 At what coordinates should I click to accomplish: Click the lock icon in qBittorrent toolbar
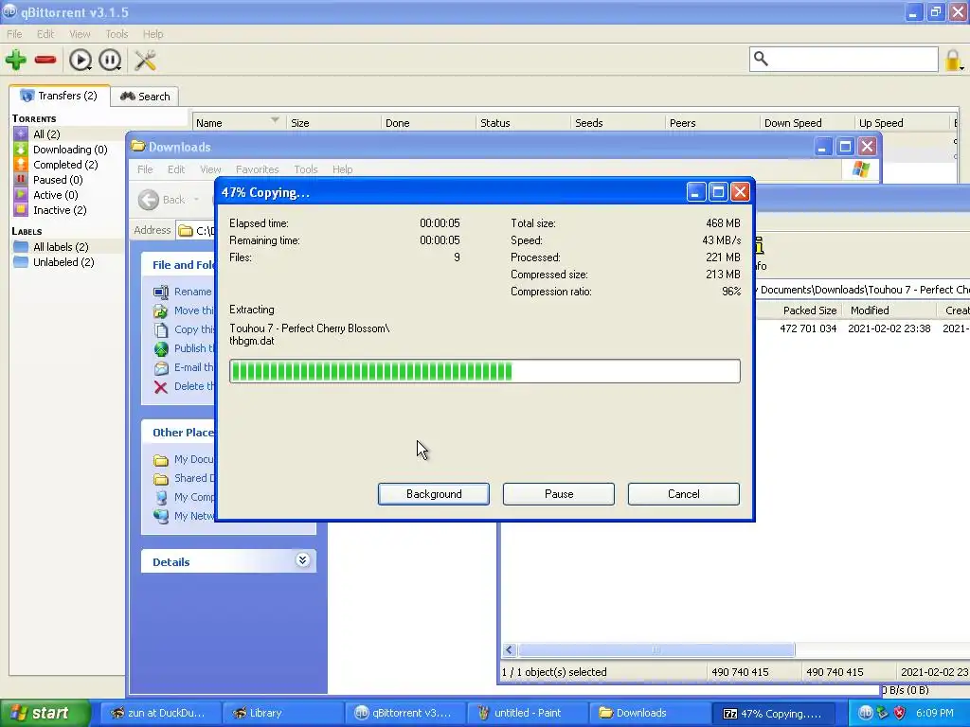[953, 60]
